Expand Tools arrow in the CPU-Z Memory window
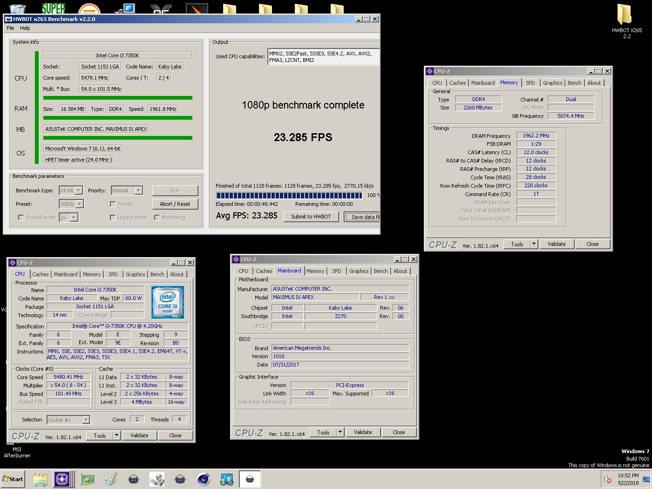Image resolution: width=652 pixels, height=489 pixels. 534,244
